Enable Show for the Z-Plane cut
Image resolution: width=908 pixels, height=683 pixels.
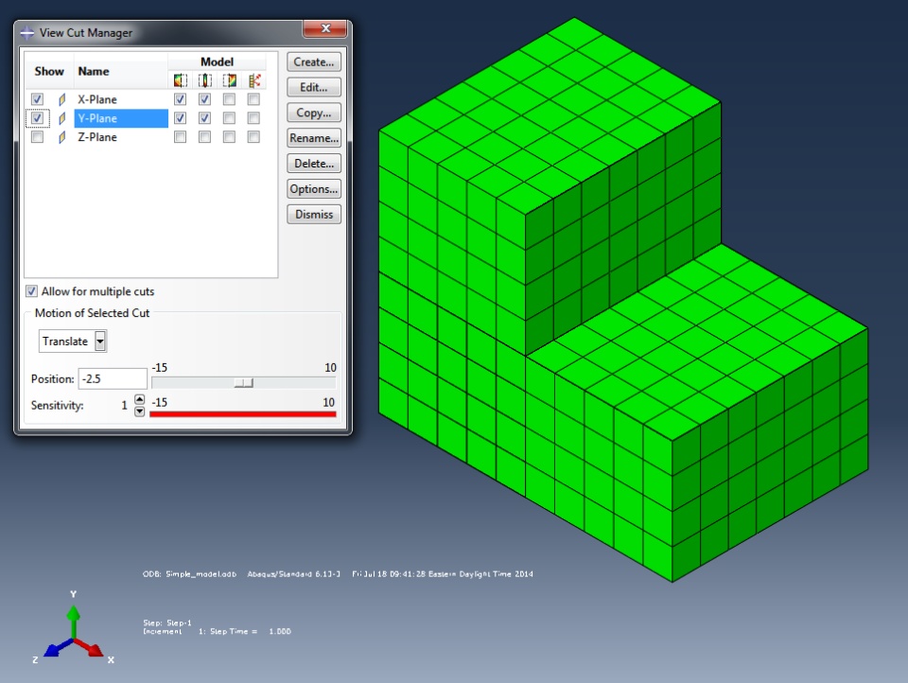coord(37,137)
